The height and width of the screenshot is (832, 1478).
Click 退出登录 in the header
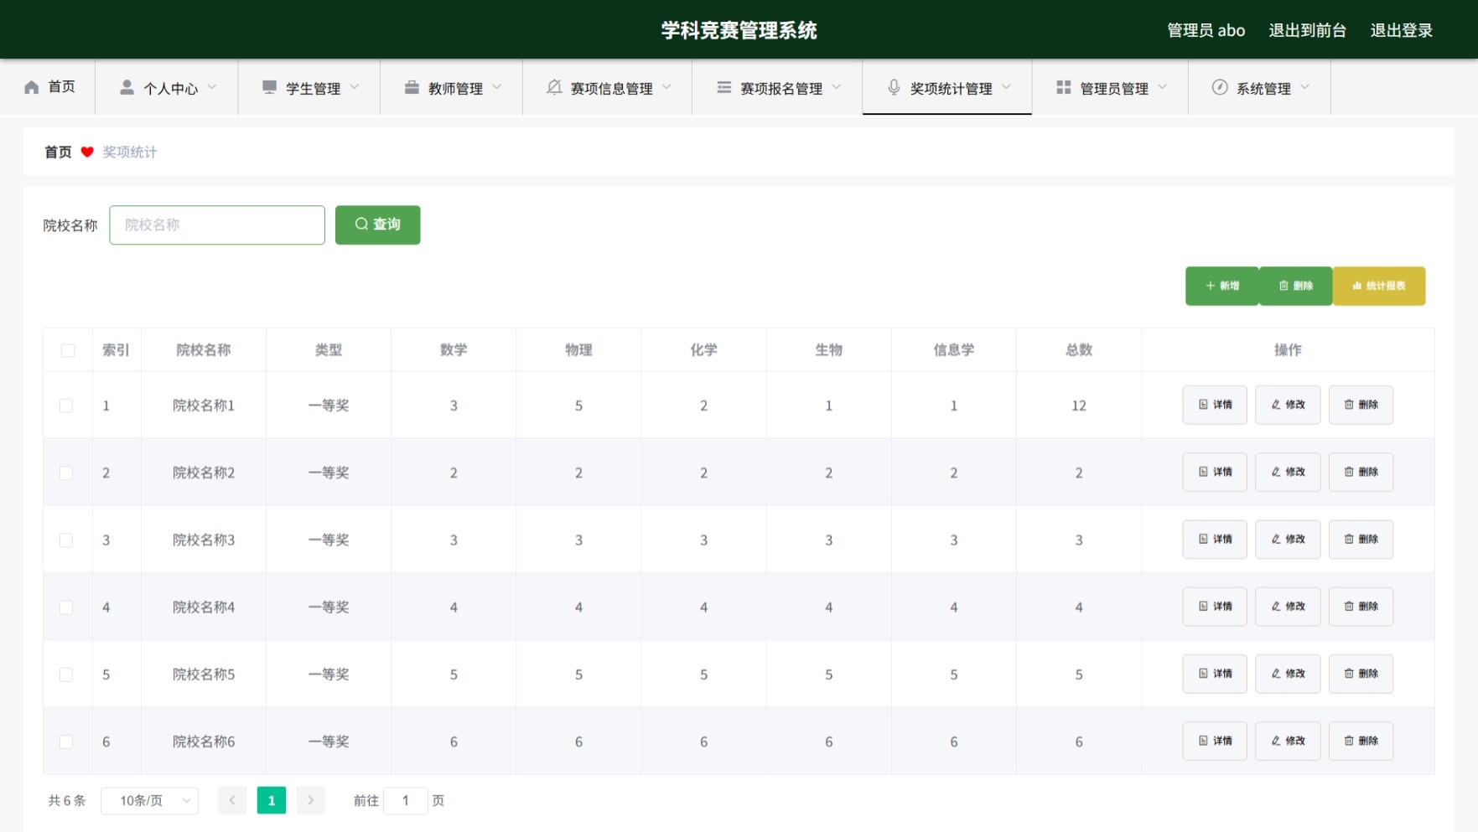coord(1402,30)
